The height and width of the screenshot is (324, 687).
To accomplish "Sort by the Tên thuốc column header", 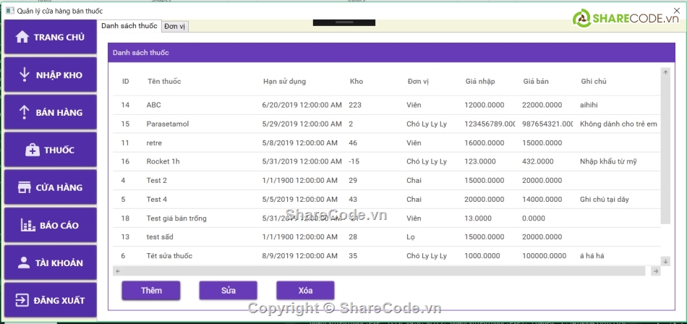I will (x=164, y=81).
